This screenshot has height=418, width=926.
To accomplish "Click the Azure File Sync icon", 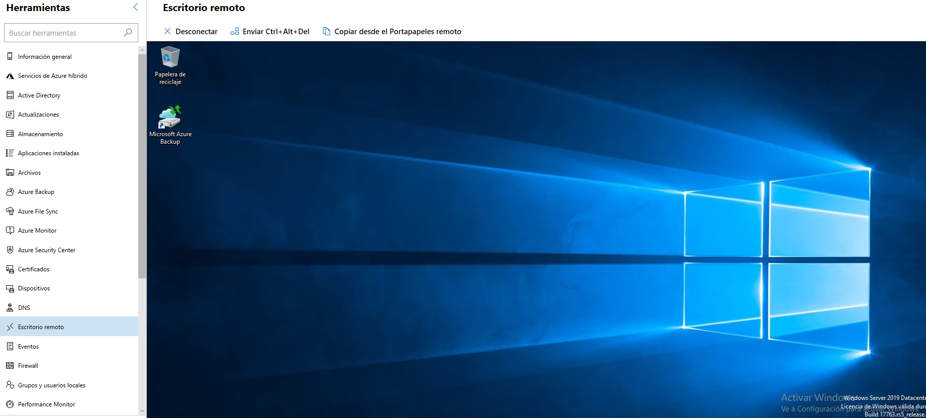I will pos(10,211).
